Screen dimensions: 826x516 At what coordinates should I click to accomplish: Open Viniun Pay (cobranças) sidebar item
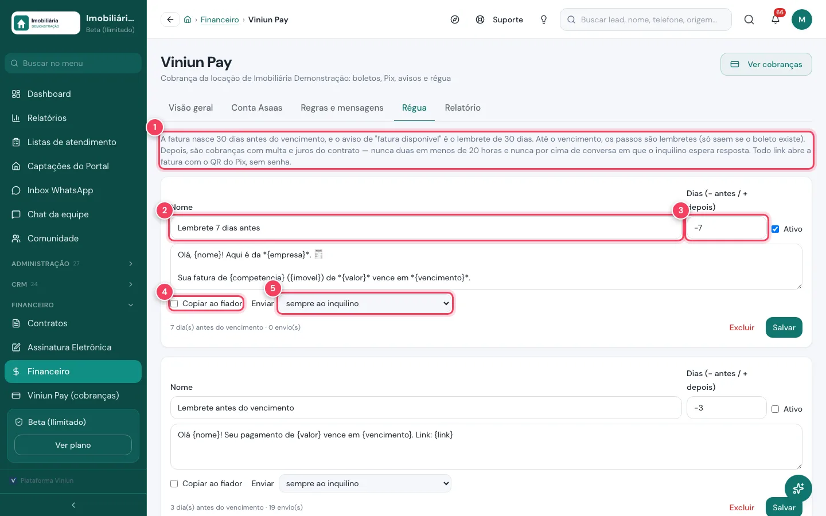(73, 396)
